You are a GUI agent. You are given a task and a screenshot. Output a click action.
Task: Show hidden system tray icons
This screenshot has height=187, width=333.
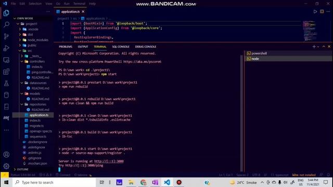(262, 182)
